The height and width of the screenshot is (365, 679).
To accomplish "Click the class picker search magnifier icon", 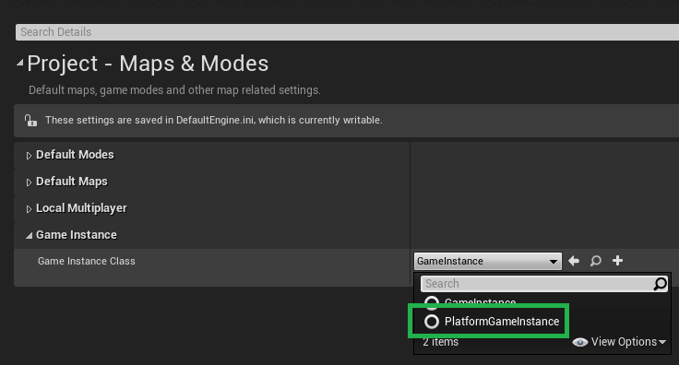I will tap(660, 284).
